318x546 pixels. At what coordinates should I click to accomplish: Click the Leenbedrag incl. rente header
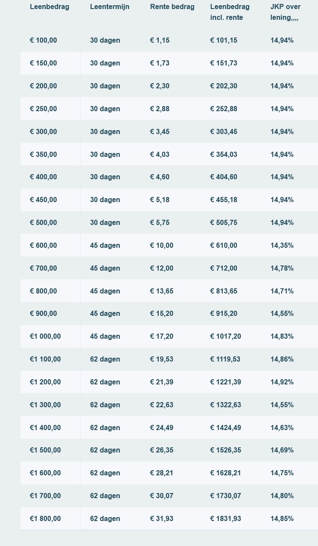[x=230, y=12]
